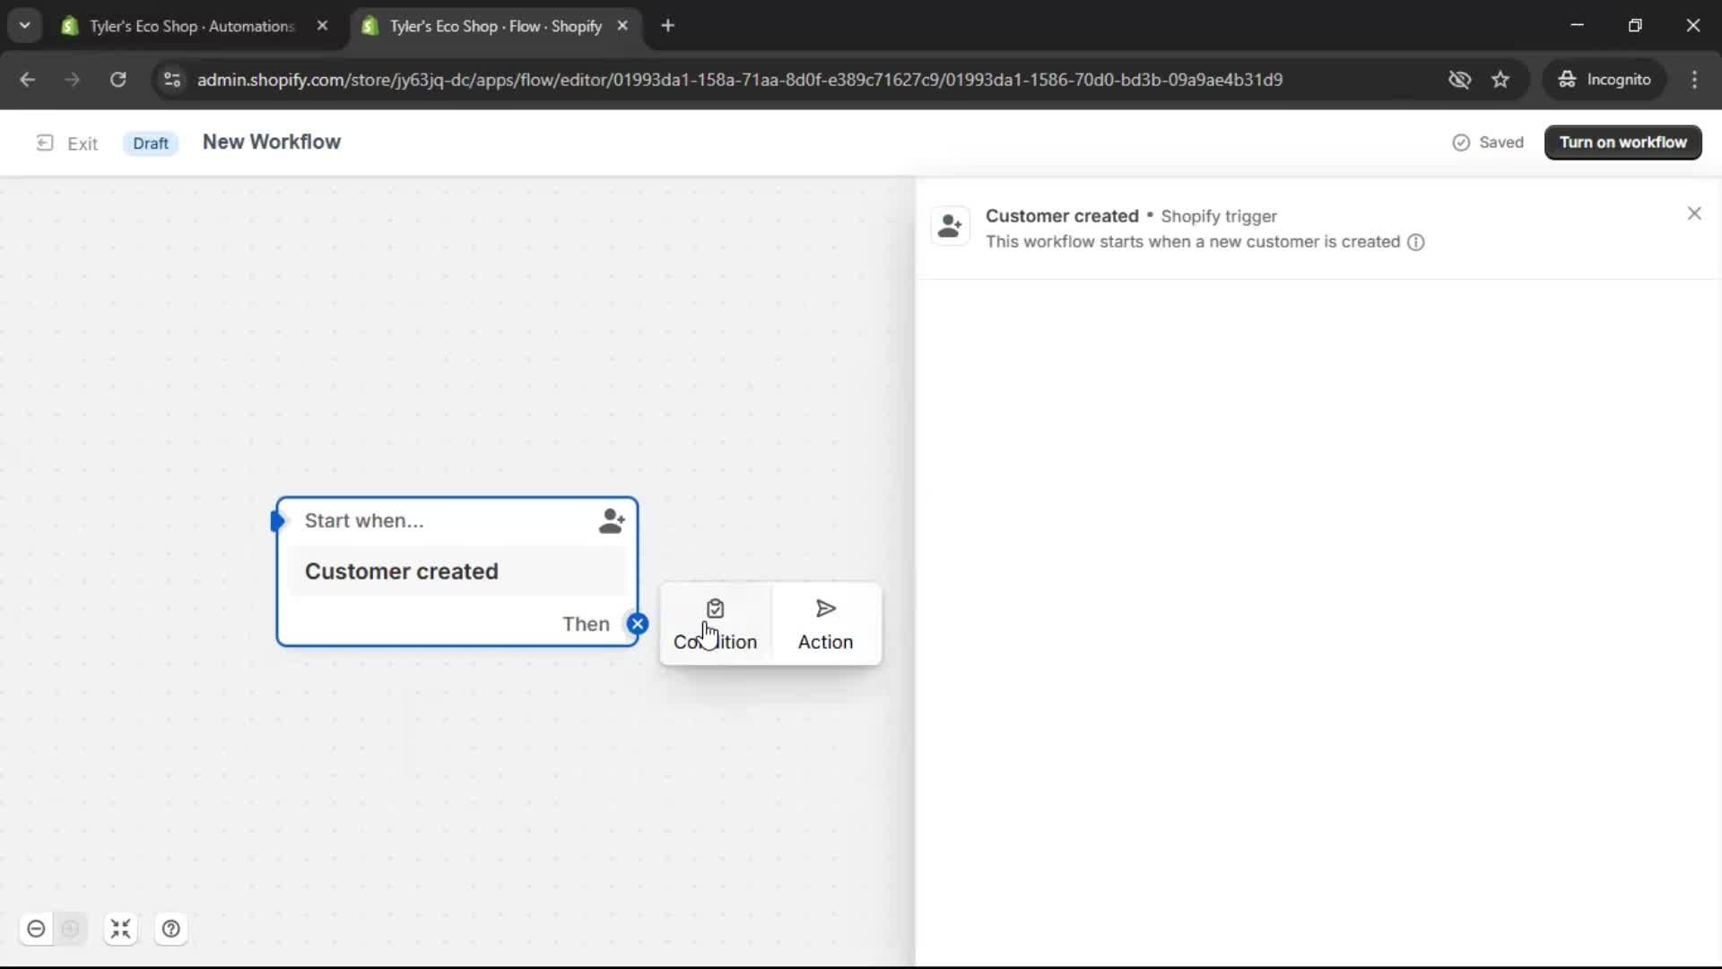Click Exit to leave the workflow editor
The image size is (1722, 969).
click(x=67, y=143)
